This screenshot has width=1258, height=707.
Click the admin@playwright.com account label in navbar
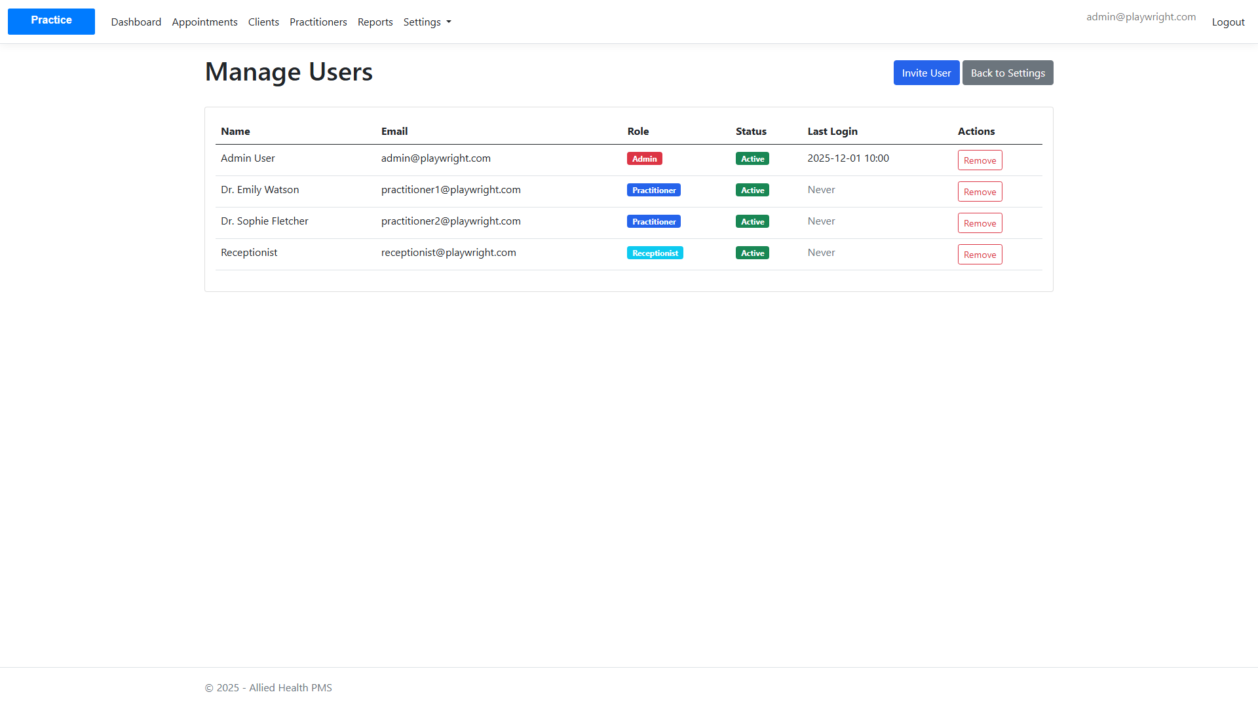tap(1141, 17)
